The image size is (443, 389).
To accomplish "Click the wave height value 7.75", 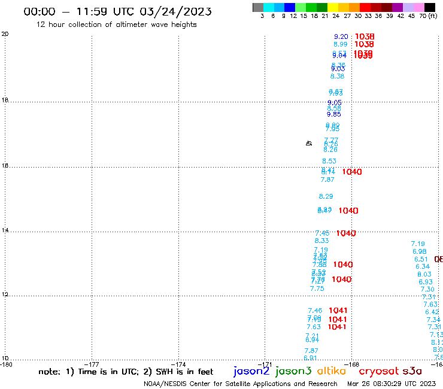I will point(317,288).
